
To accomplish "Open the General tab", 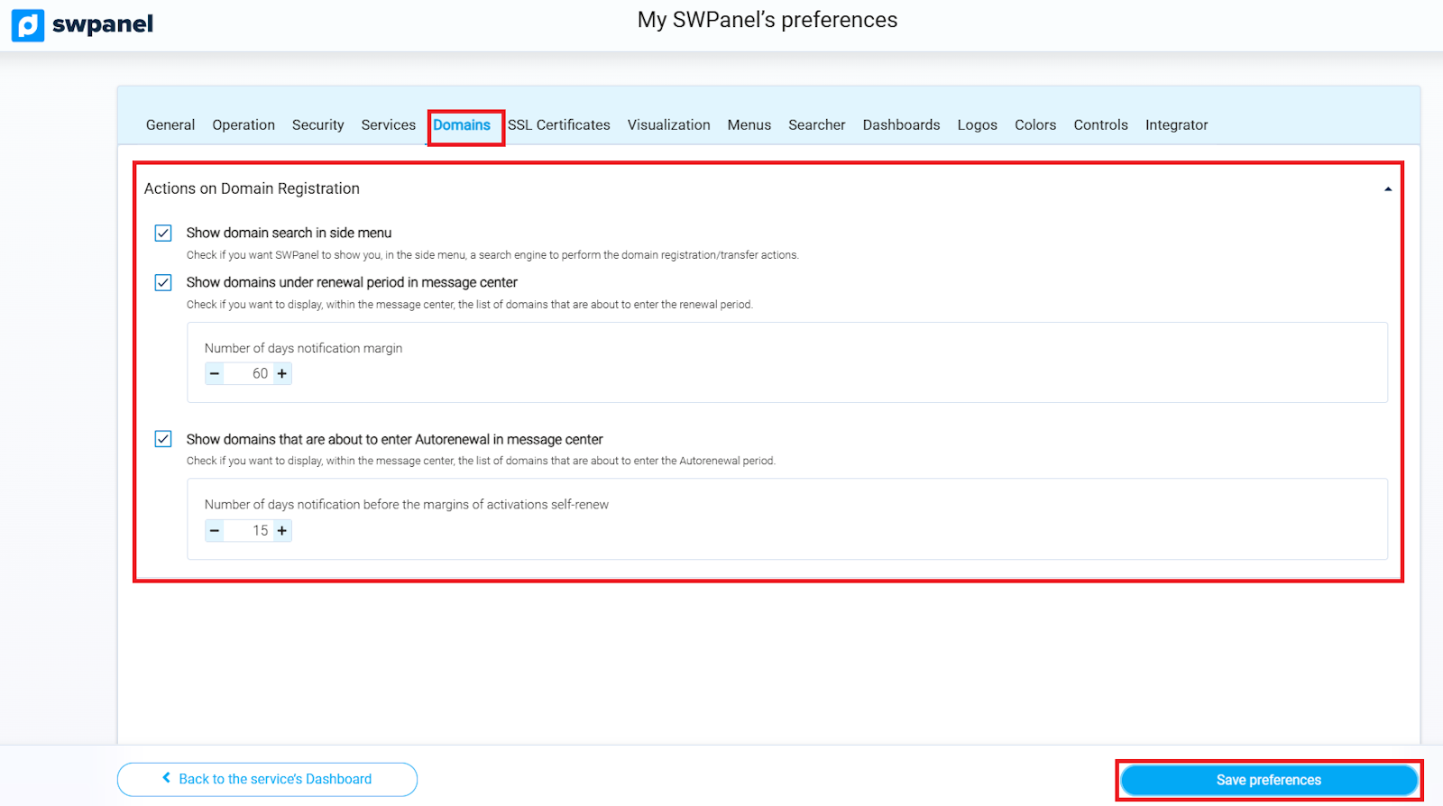I will click(x=170, y=125).
